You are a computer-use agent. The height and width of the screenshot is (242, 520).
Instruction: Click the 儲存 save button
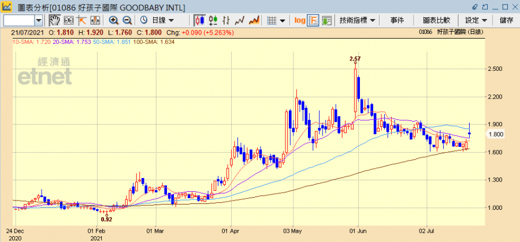pyautogui.click(x=506, y=20)
